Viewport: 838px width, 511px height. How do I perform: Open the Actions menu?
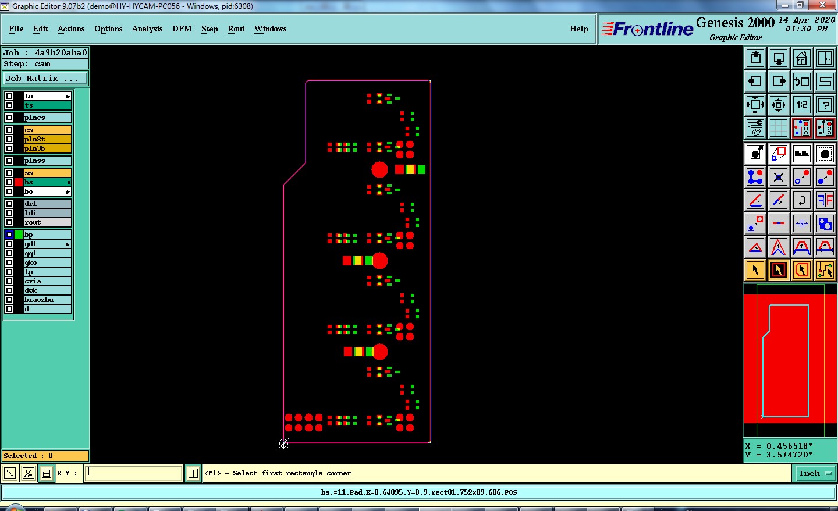71,29
